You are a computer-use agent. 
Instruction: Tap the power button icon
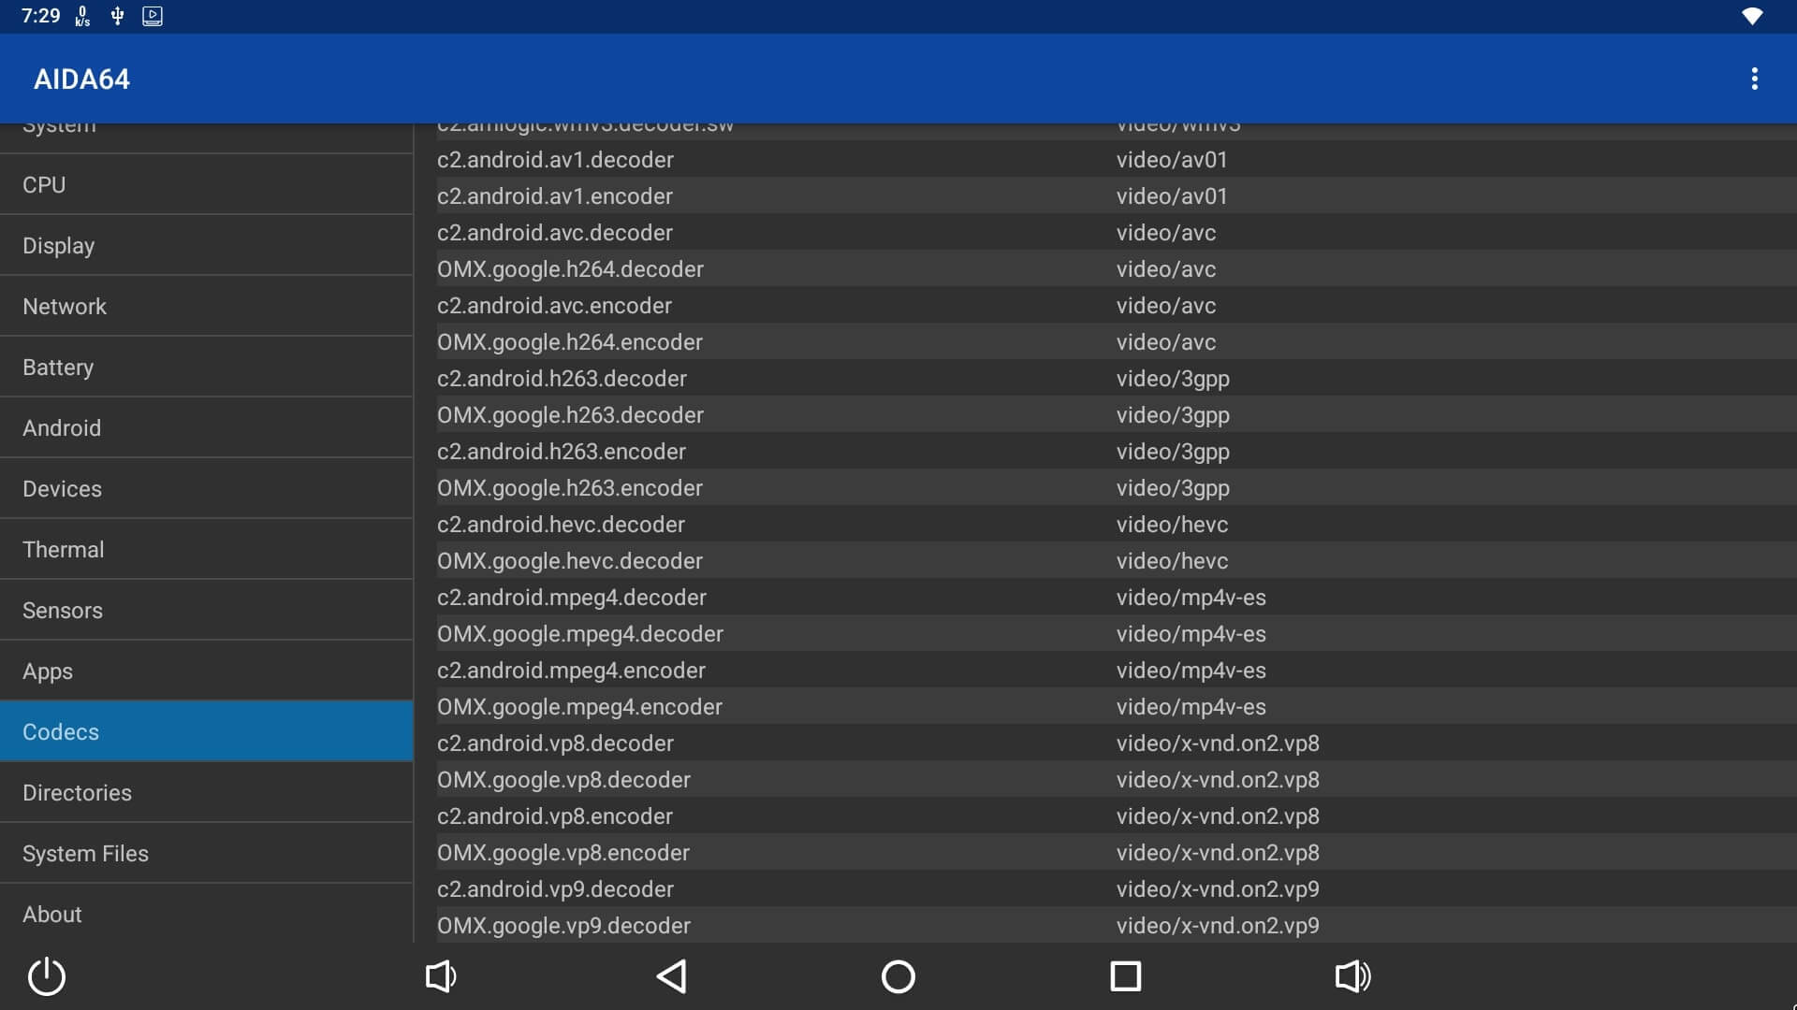pyautogui.click(x=47, y=976)
